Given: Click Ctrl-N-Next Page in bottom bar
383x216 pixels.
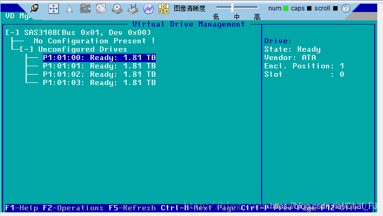Looking at the screenshot, I should 198,208.
